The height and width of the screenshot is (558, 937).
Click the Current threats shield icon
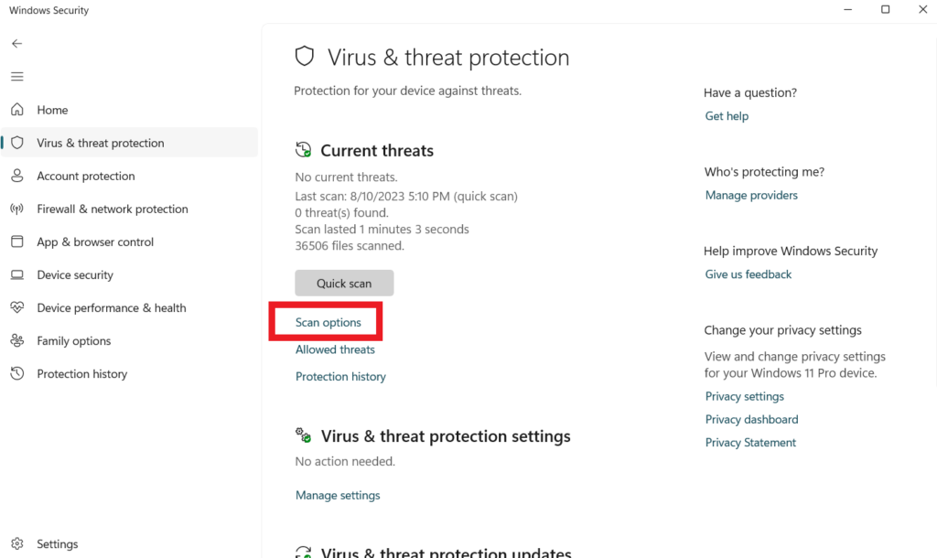(303, 148)
